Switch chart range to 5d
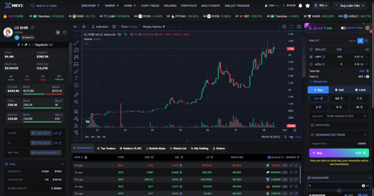The image size is (374, 196). [x=99, y=137]
